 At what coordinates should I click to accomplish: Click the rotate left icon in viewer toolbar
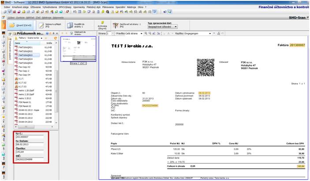(154, 33)
